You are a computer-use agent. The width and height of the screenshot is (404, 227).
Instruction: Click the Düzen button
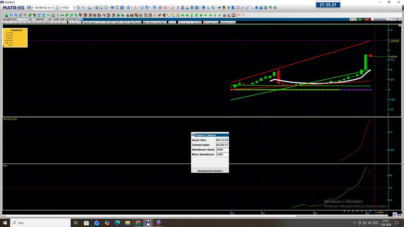[223, 22]
